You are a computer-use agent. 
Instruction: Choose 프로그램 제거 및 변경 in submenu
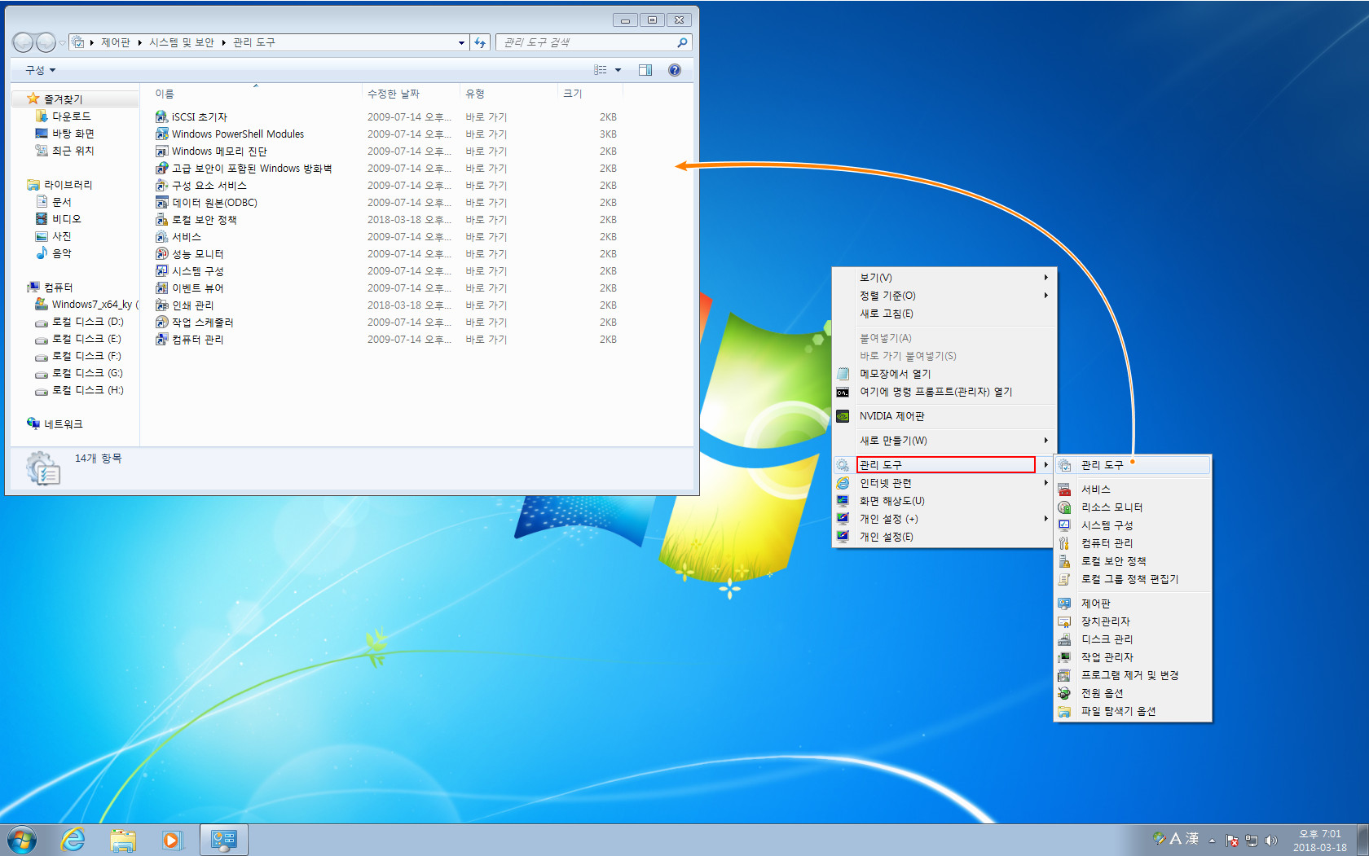pyautogui.click(x=1133, y=675)
